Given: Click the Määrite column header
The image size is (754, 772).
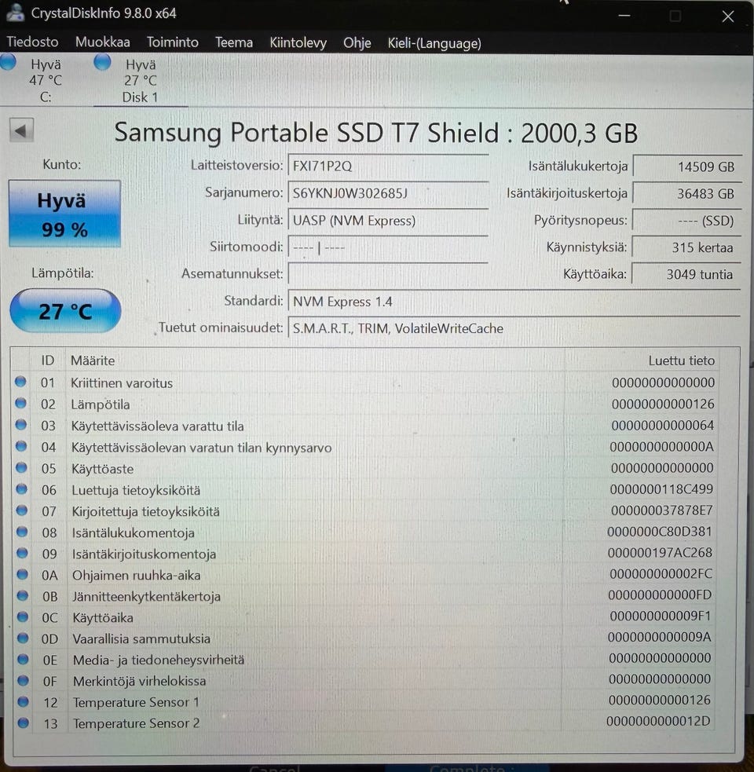Looking at the screenshot, I should tap(313, 360).
